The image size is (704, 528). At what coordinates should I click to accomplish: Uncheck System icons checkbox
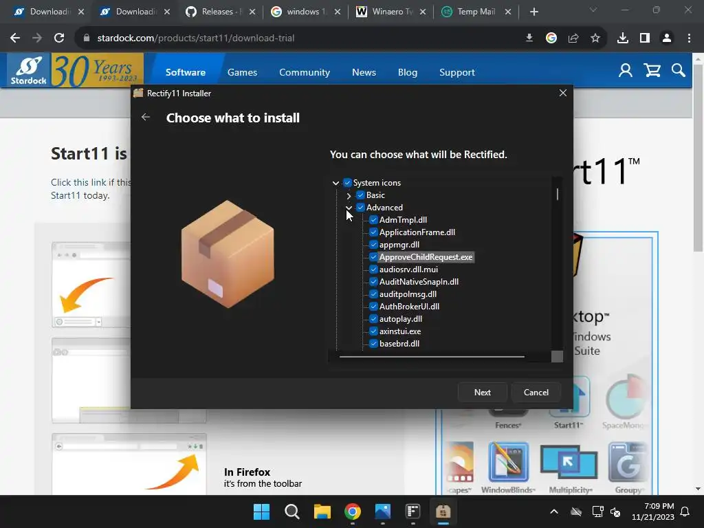coord(347,183)
